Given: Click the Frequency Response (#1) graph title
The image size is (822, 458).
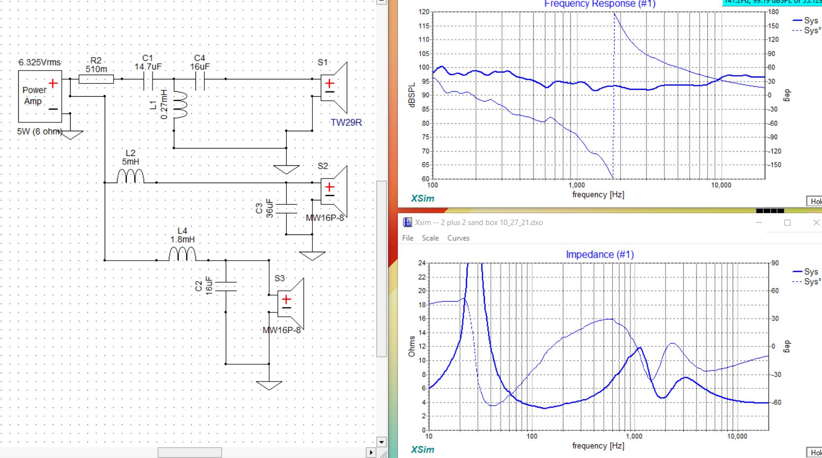Looking at the screenshot, I should [599, 4].
